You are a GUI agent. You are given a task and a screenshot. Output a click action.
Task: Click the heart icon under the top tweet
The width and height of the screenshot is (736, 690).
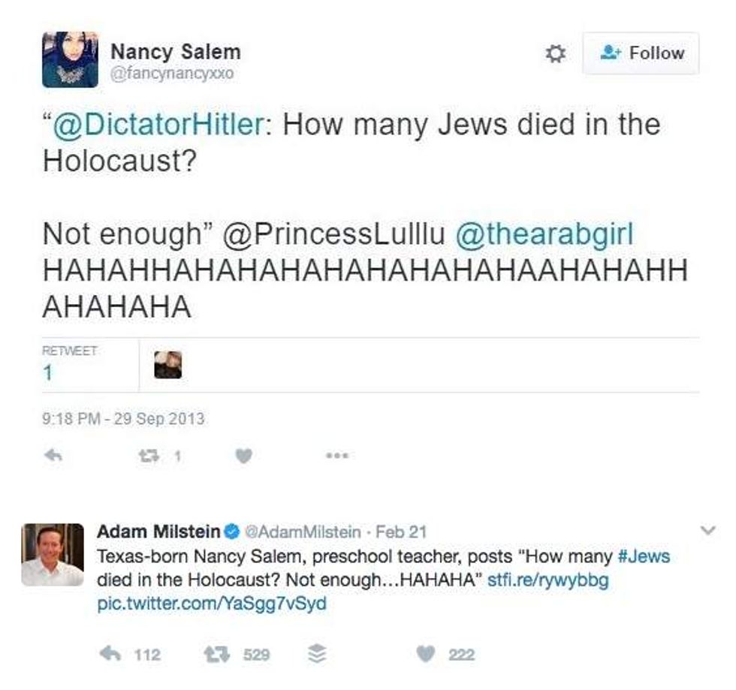pyautogui.click(x=245, y=455)
